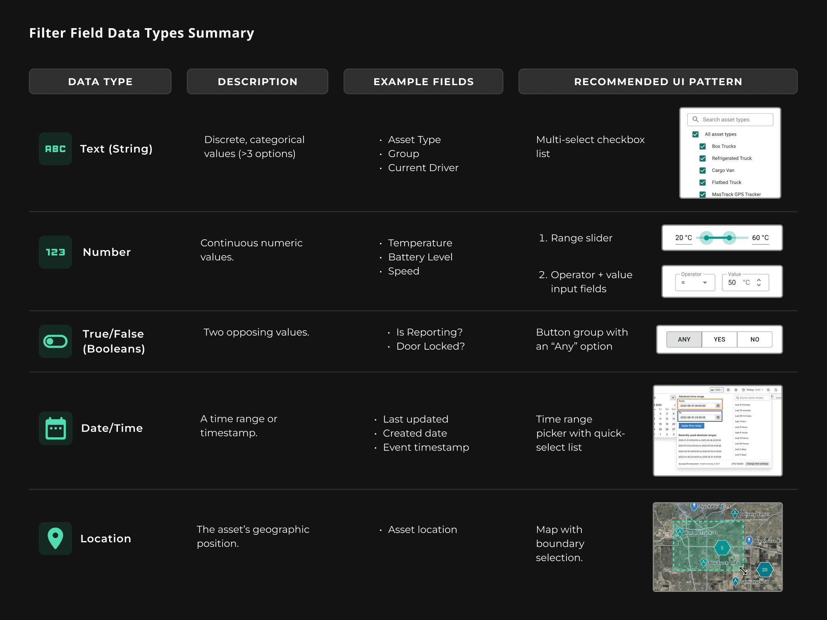
Task: Uncheck the All asset types checkbox
Action: [696, 134]
